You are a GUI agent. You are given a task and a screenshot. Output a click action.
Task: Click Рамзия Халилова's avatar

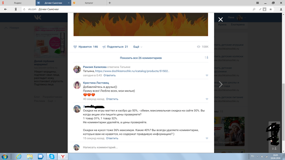pyautogui.click(x=77, y=69)
